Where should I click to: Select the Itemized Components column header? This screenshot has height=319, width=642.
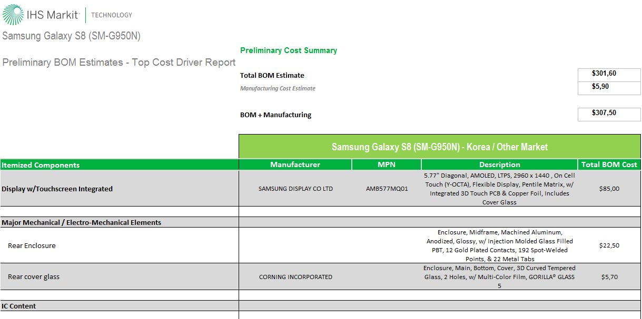tap(119, 164)
